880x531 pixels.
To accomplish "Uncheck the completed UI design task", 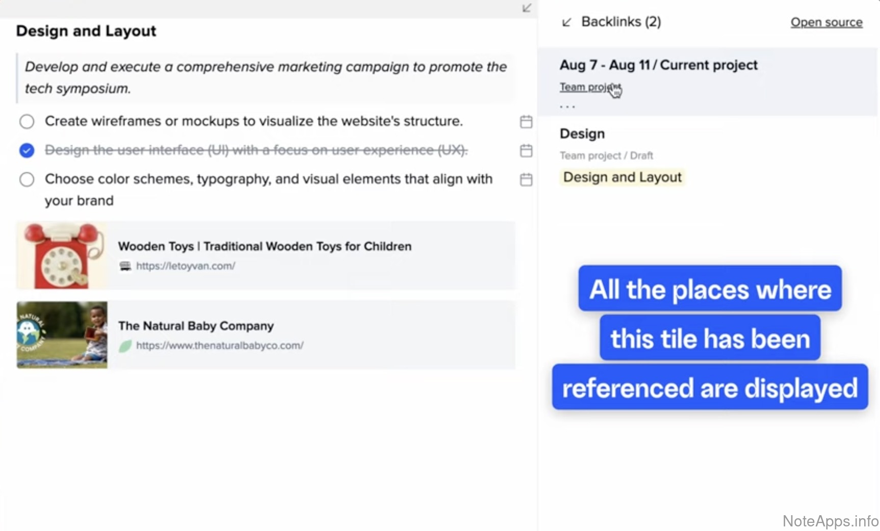I will point(27,151).
